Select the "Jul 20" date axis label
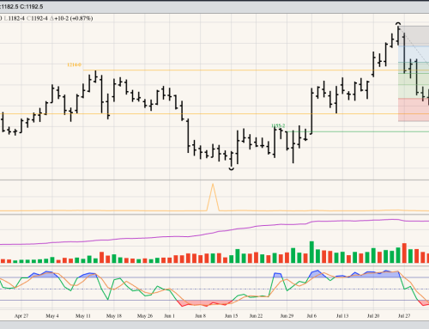Screen dimensions: 429x329 [373, 316]
